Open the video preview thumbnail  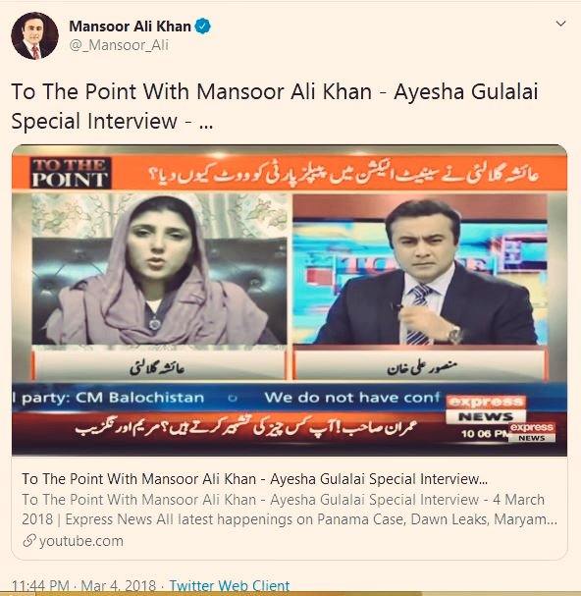(290, 300)
